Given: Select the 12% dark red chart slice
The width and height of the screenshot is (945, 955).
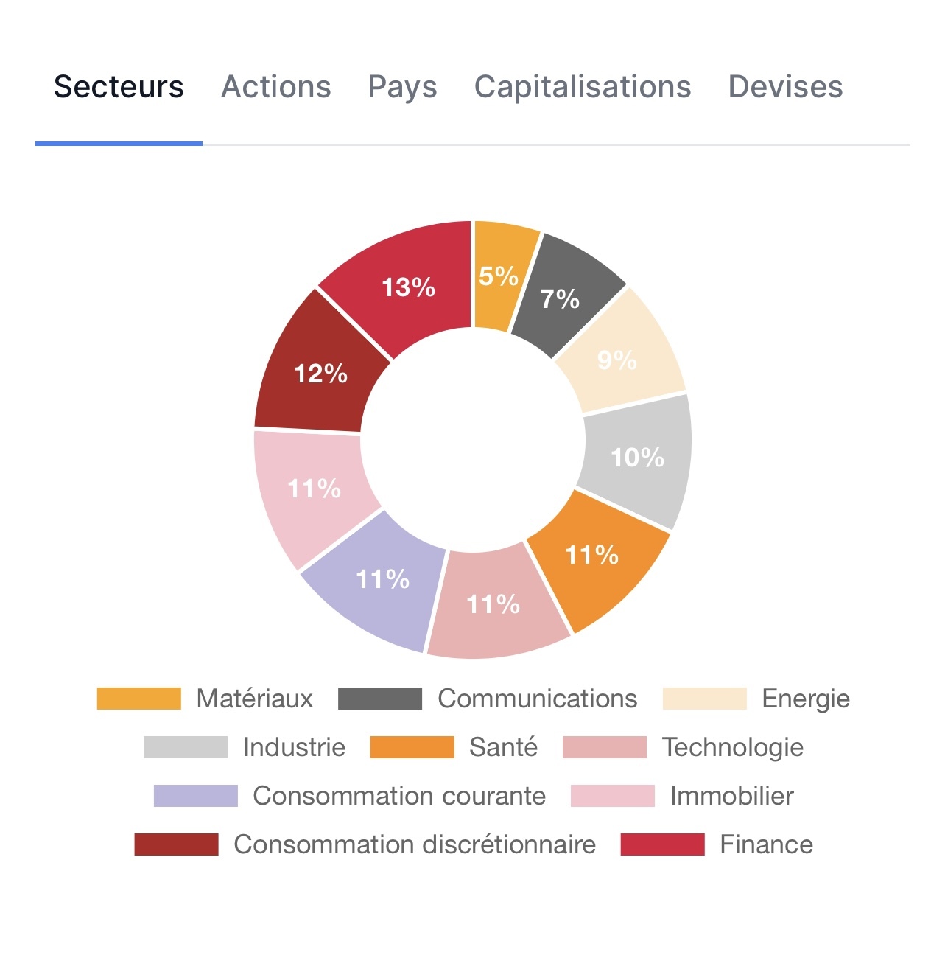Looking at the screenshot, I should pyautogui.click(x=320, y=372).
